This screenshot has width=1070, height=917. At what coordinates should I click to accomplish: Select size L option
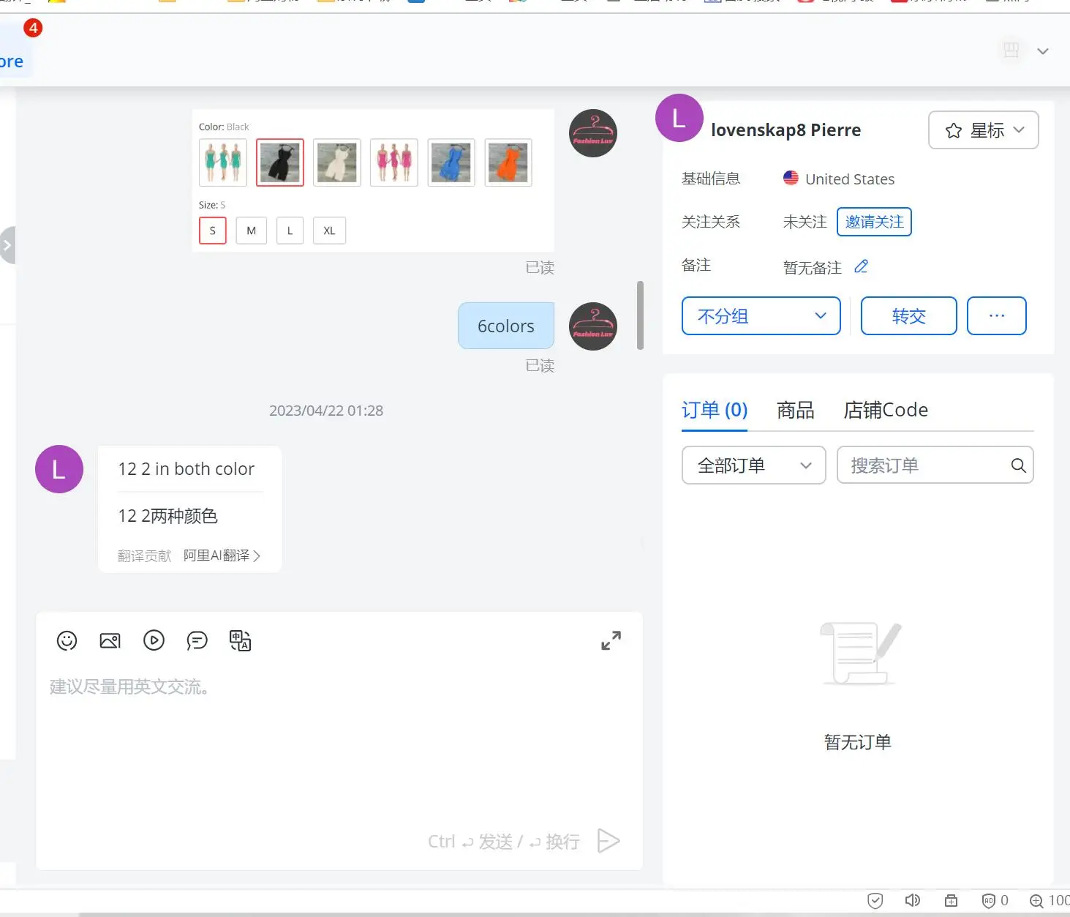coord(290,231)
